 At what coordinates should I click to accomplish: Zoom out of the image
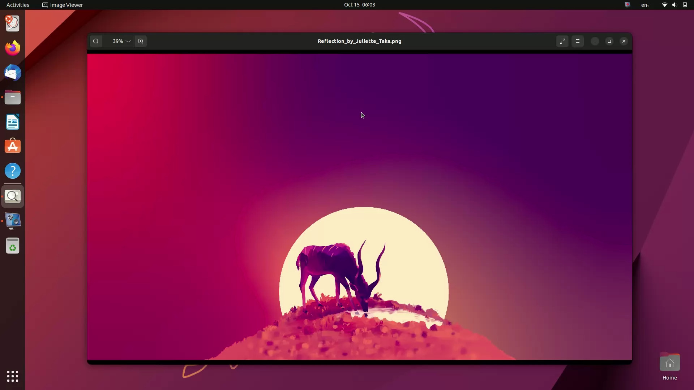point(95,41)
